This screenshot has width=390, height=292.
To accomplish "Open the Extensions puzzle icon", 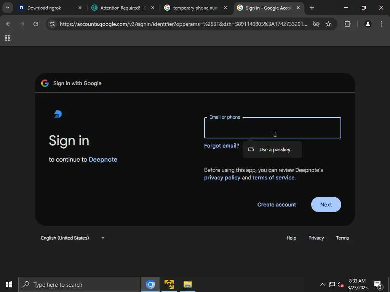I will [347, 24].
